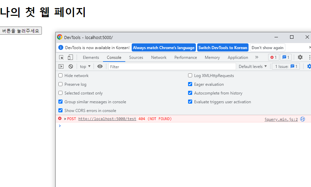Screen dimensions: 311x187
Task: Uncheck Autocomplete from history option
Action: click(x=190, y=93)
